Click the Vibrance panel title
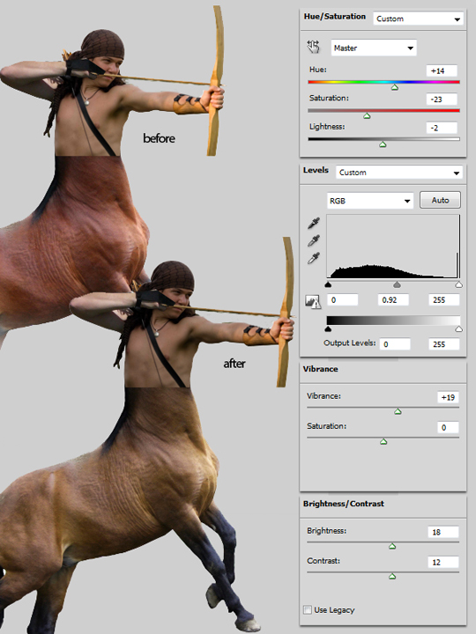This screenshot has width=476, height=634. (320, 369)
